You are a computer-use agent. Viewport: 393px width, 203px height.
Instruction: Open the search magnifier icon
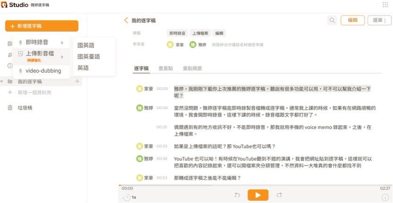click(333, 20)
